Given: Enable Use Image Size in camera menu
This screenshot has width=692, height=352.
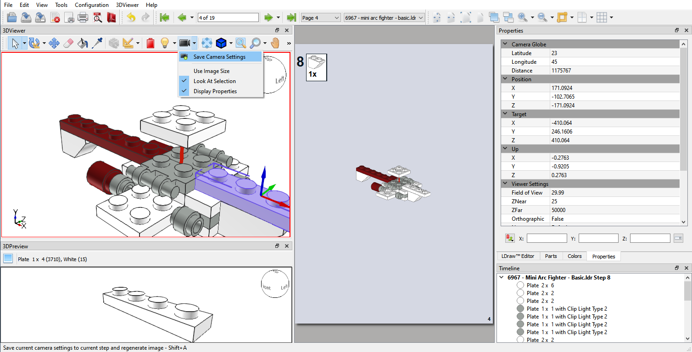Looking at the screenshot, I should pos(210,71).
